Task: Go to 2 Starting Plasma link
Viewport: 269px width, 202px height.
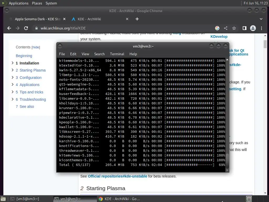Action: coord(31,70)
